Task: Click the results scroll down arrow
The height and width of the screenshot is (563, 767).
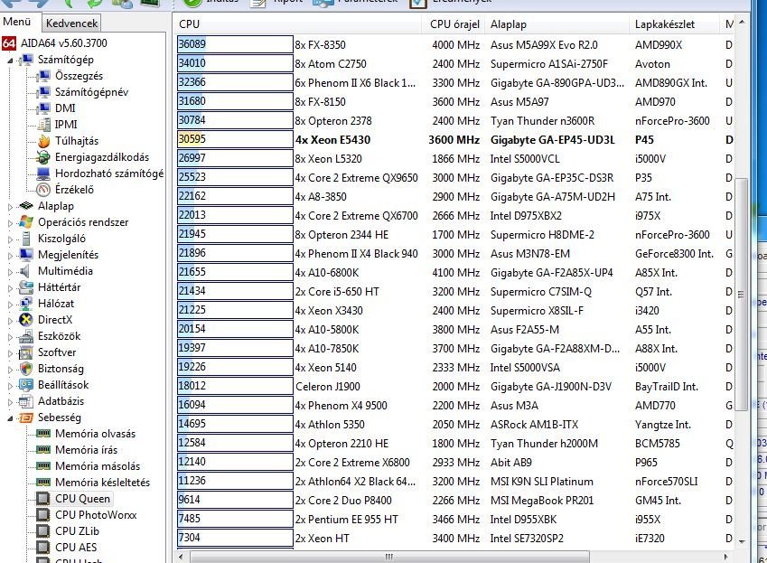Action: 742,541
